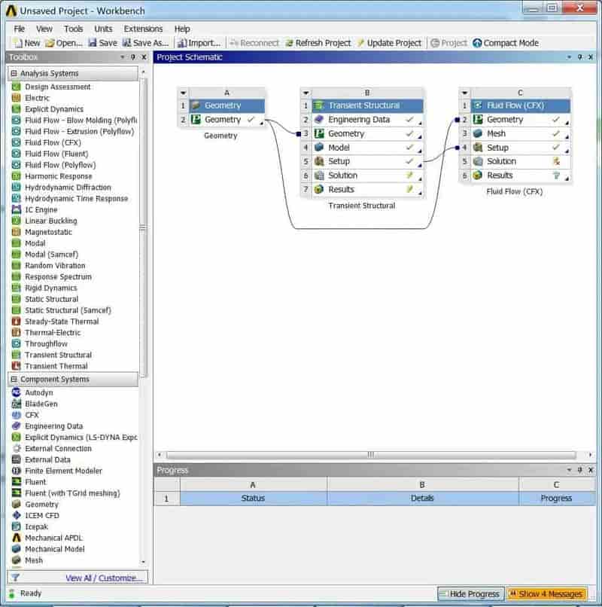
Task: Select the Fluid Flow (CFX) toolbox icon
Action: point(16,142)
